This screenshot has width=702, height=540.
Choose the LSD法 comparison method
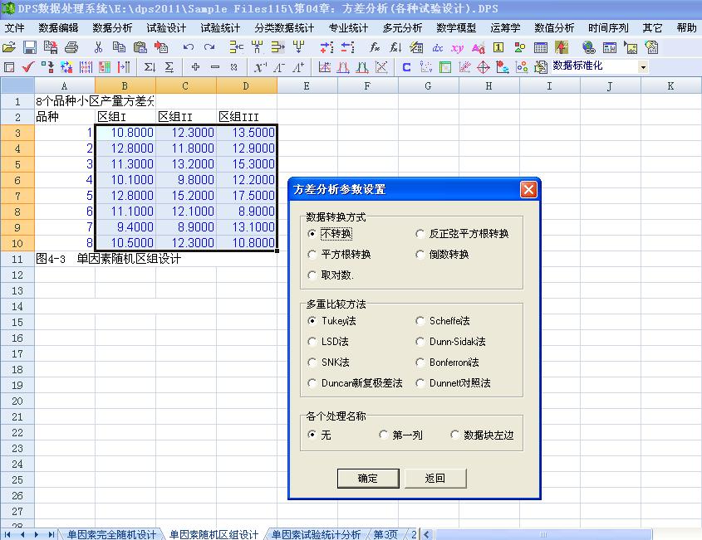tap(312, 342)
